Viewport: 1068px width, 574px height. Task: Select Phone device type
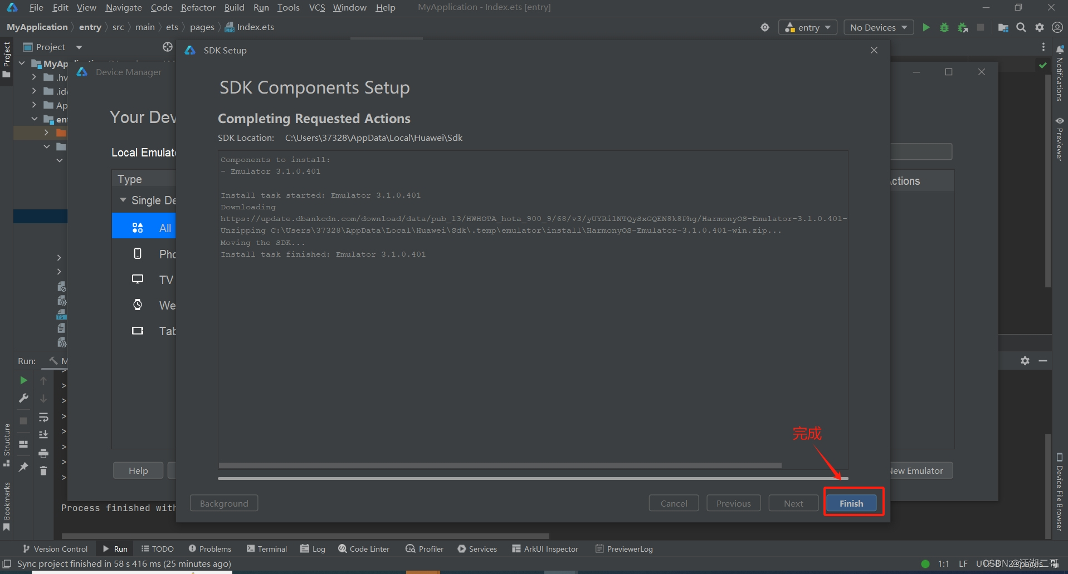click(x=144, y=254)
